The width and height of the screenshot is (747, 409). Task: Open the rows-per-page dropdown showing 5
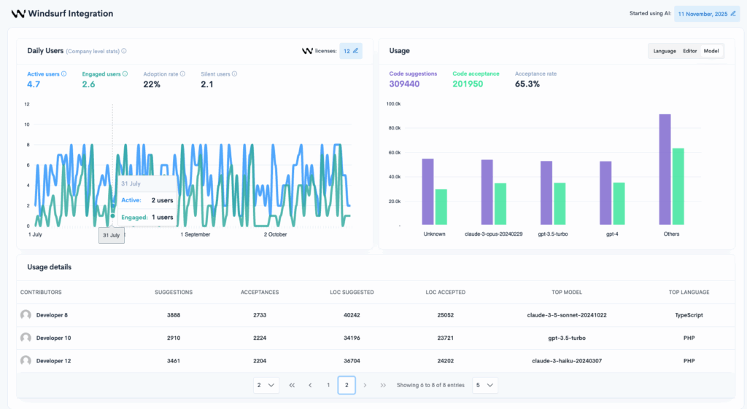point(485,385)
